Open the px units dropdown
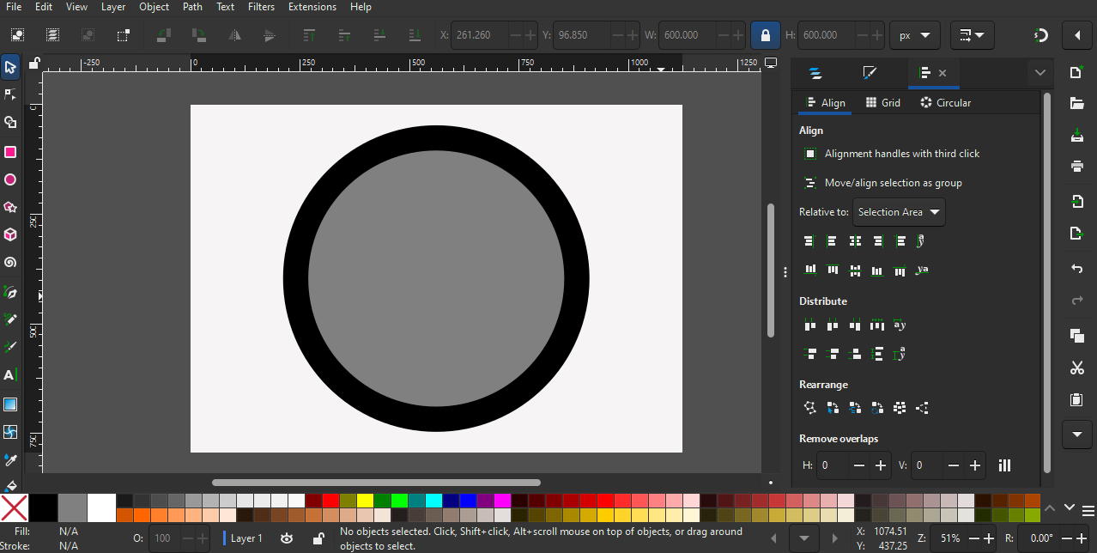Image resolution: width=1097 pixels, height=553 pixels. click(x=914, y=35)
